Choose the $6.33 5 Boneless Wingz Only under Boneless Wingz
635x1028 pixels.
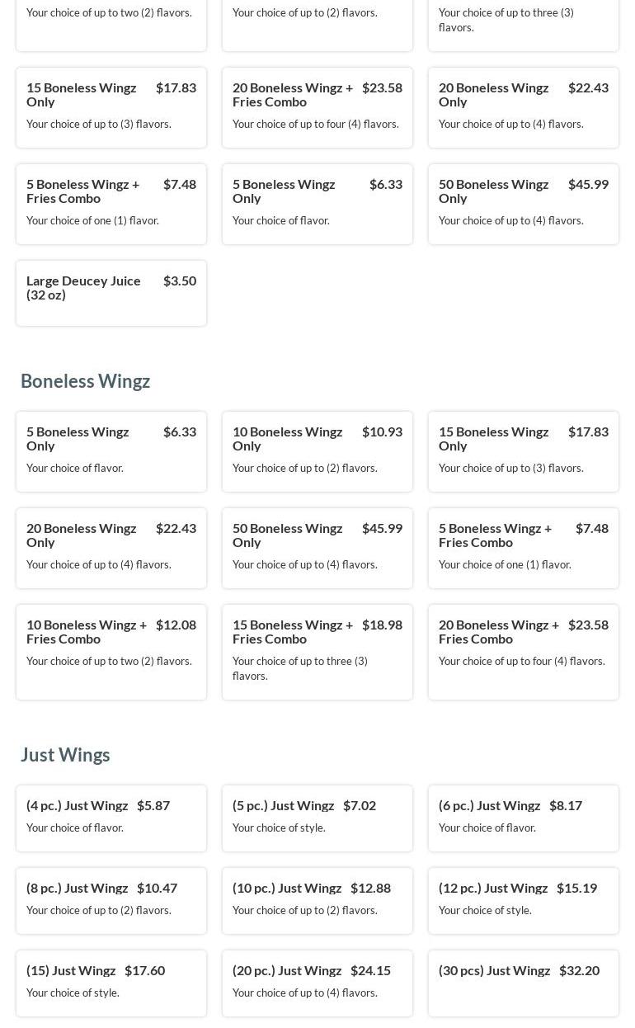coord(111,452)
